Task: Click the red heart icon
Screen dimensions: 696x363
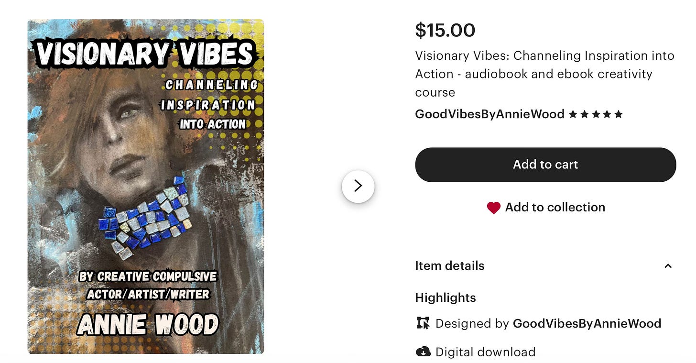Action: click(x=493, y=208)
